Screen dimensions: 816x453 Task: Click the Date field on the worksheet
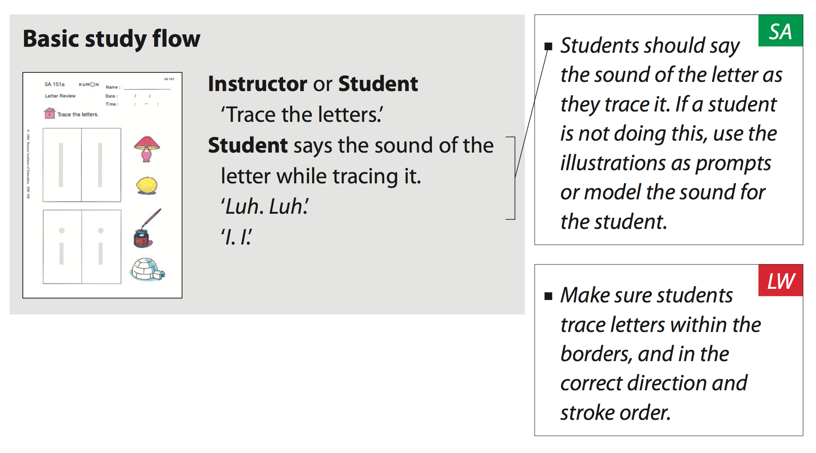(x=128, y=96)
